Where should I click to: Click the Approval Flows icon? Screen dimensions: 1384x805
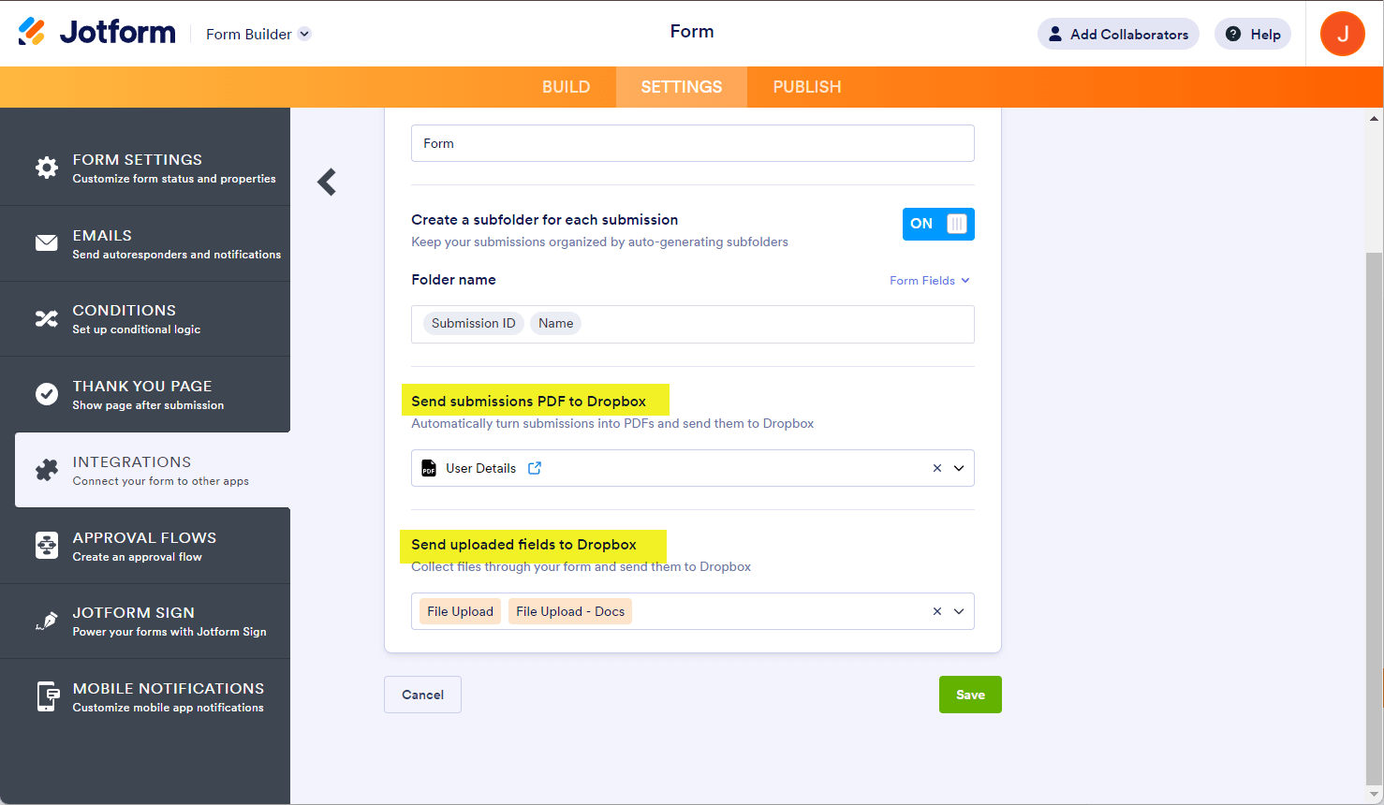pos(47,546)
